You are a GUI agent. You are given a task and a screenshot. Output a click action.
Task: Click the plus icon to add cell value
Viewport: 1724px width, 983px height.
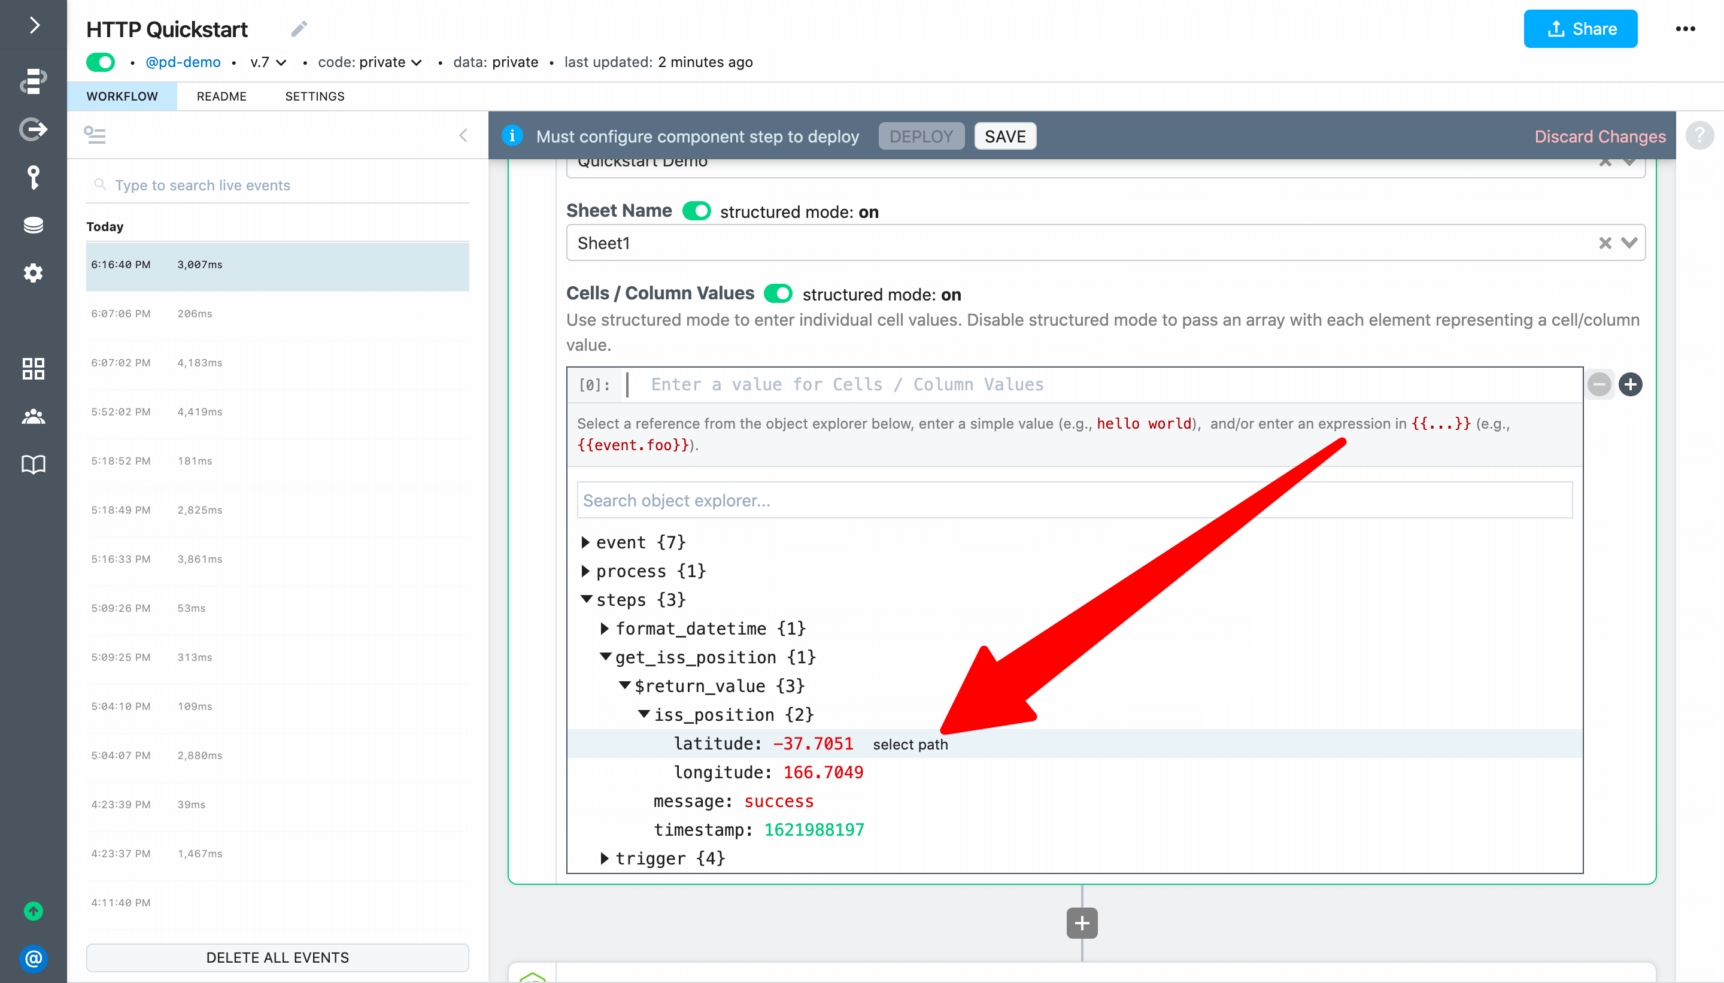click(1630, 385)
